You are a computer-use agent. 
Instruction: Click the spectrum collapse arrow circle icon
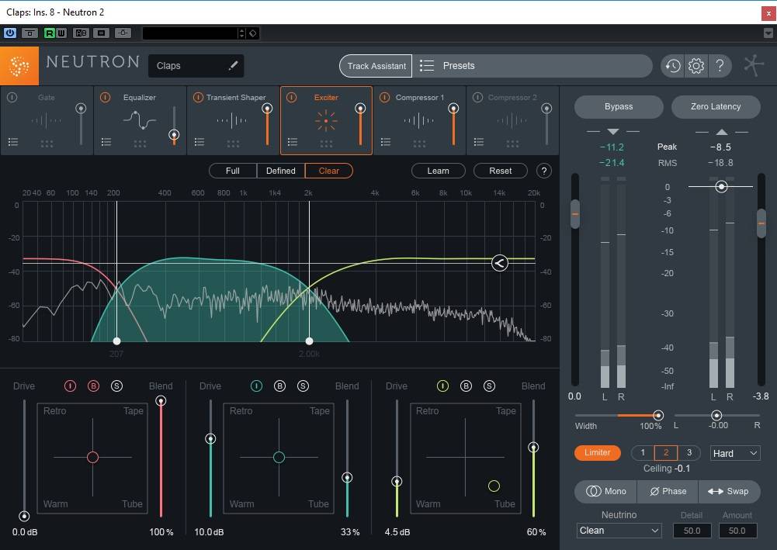(499, 263)
